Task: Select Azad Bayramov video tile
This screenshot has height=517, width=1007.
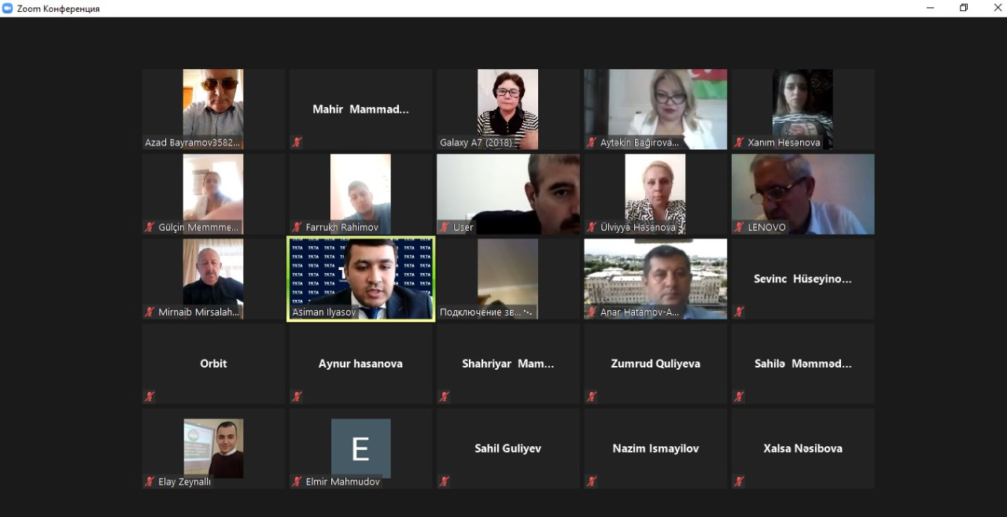Action: 213,109
